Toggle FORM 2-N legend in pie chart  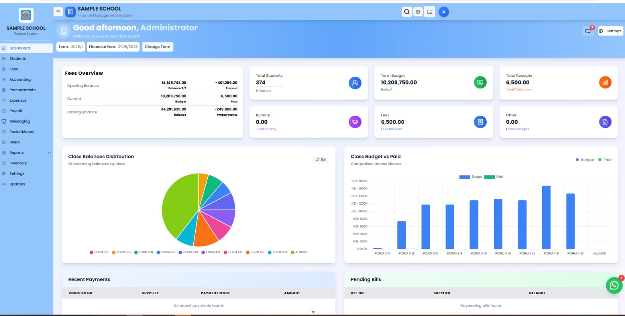(x=99, y=252)
